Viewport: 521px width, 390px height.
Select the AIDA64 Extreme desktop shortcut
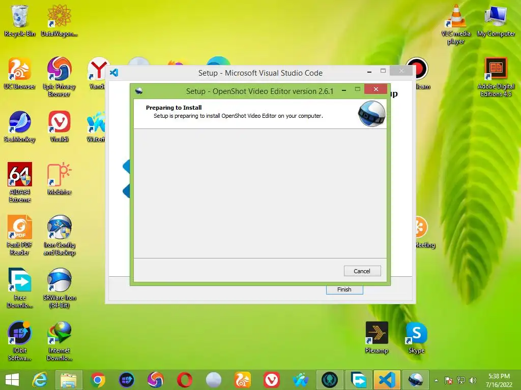[x=20, y=182]
